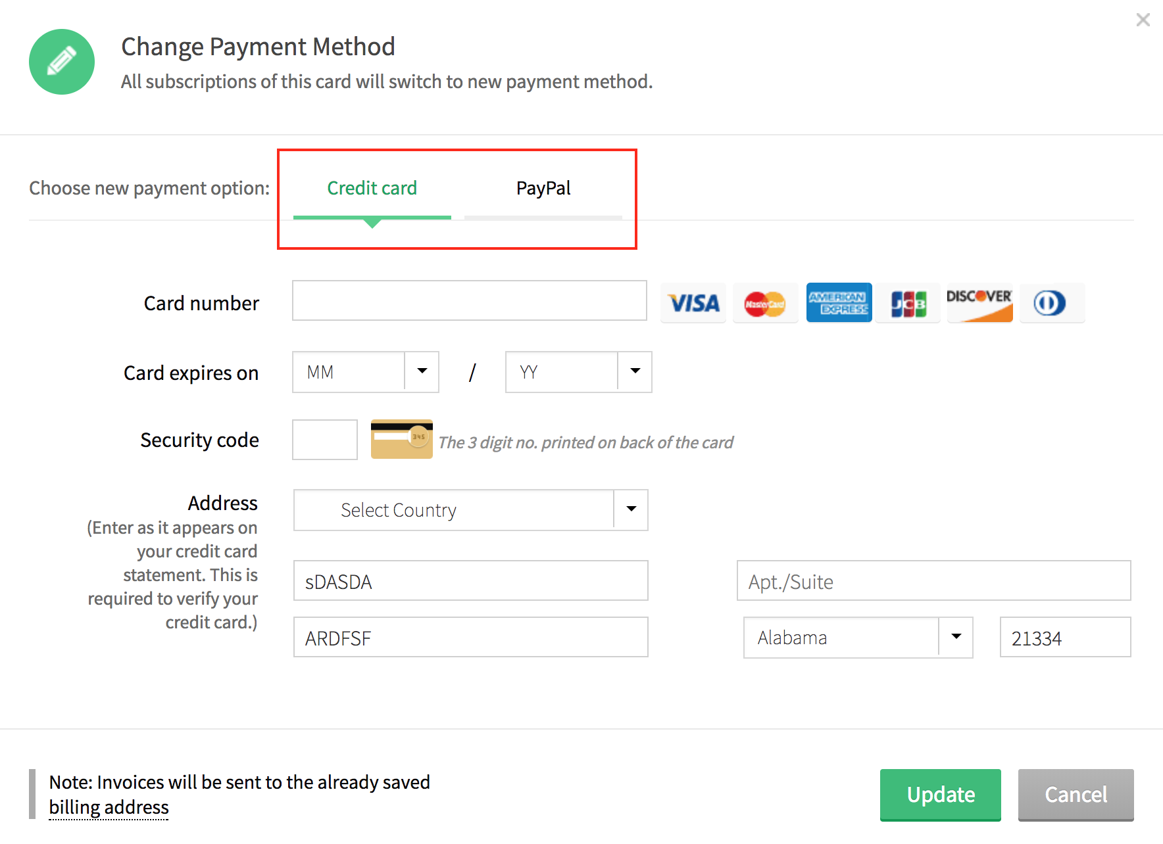Click the Discover card icon

coord(979,302)
